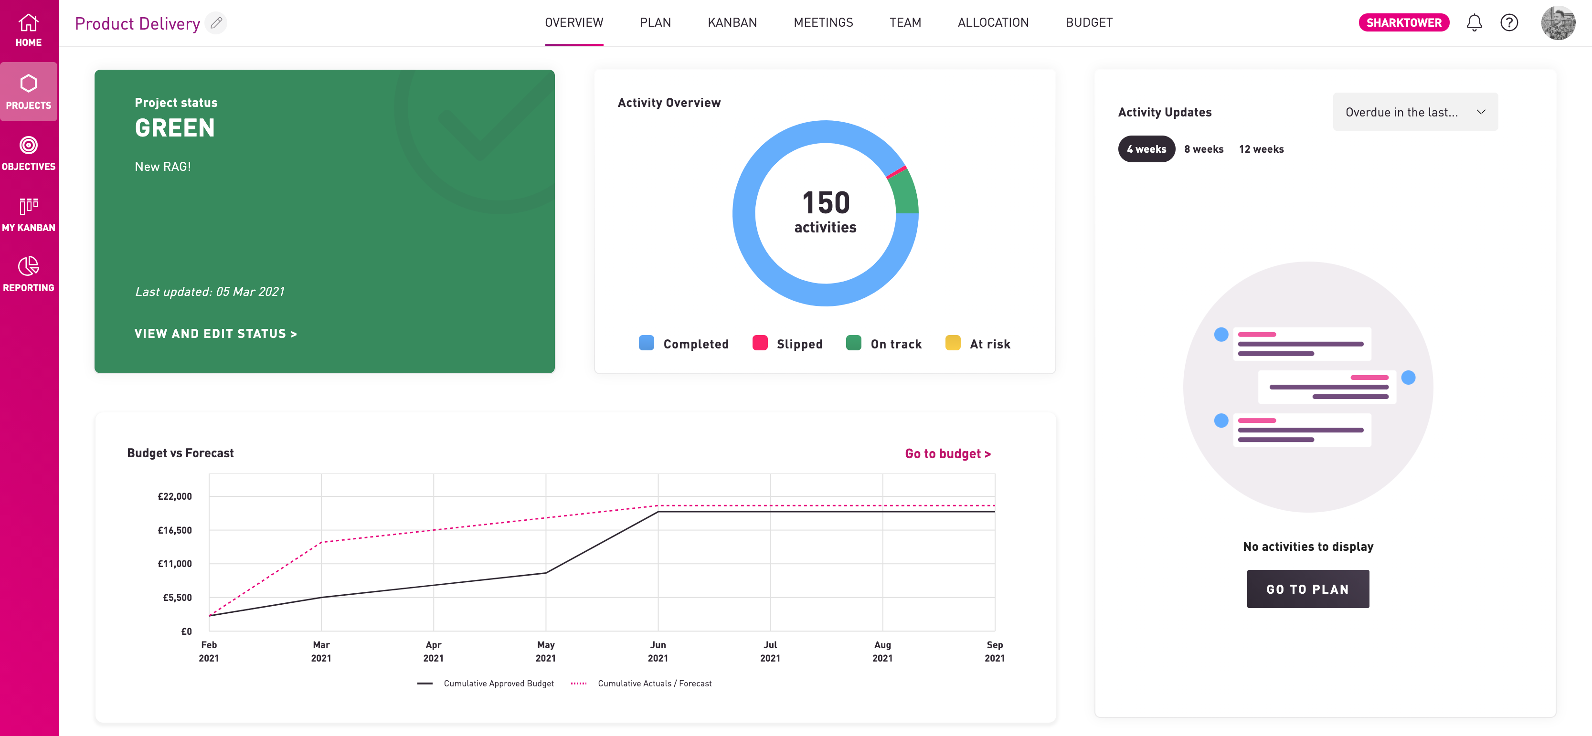Image resolution: width=1592 pixels, height=736 pixels.
Task: Follow the Go to budget link
Action: [947, 453]
